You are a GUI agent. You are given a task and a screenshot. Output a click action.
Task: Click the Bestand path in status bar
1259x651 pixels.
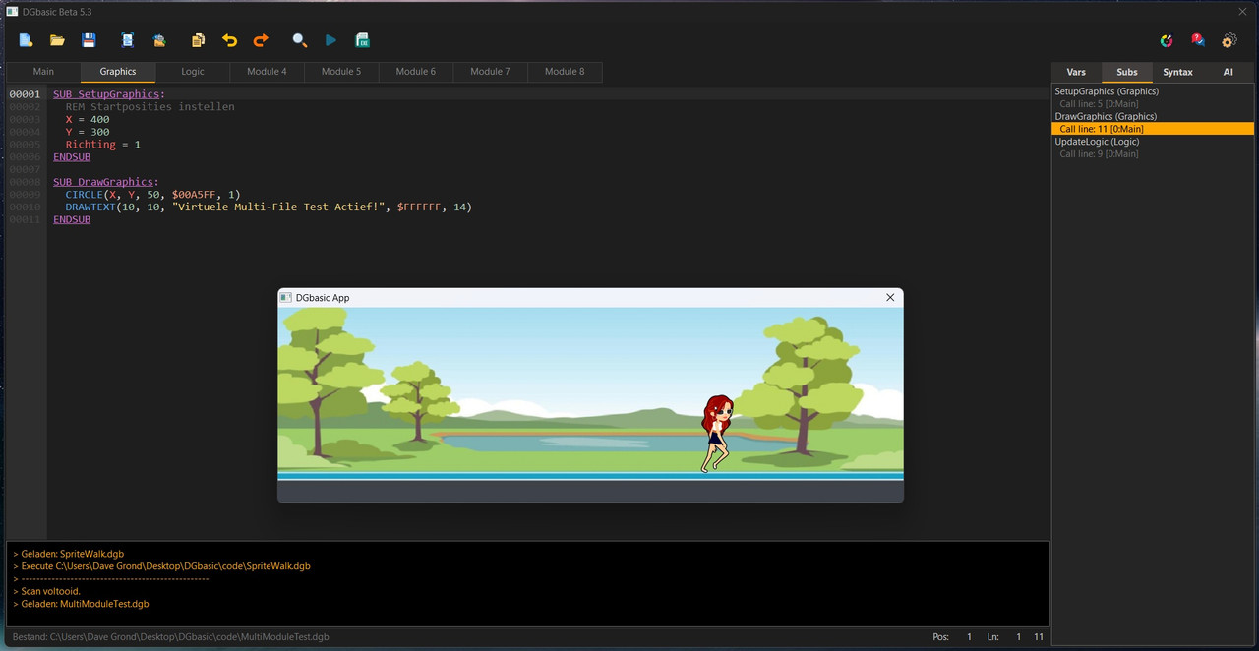point(170,637)
